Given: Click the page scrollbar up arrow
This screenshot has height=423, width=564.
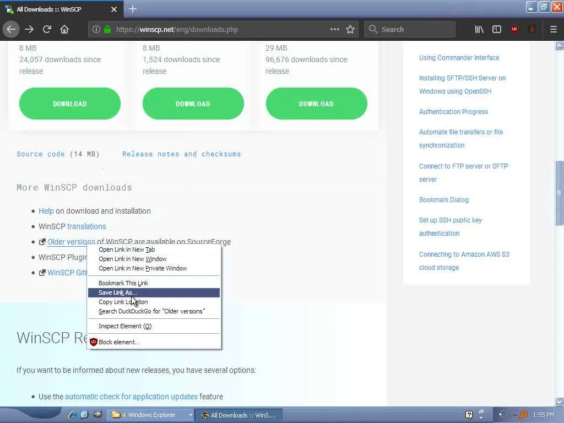Looking at the screenshot, I should [560, 45].
